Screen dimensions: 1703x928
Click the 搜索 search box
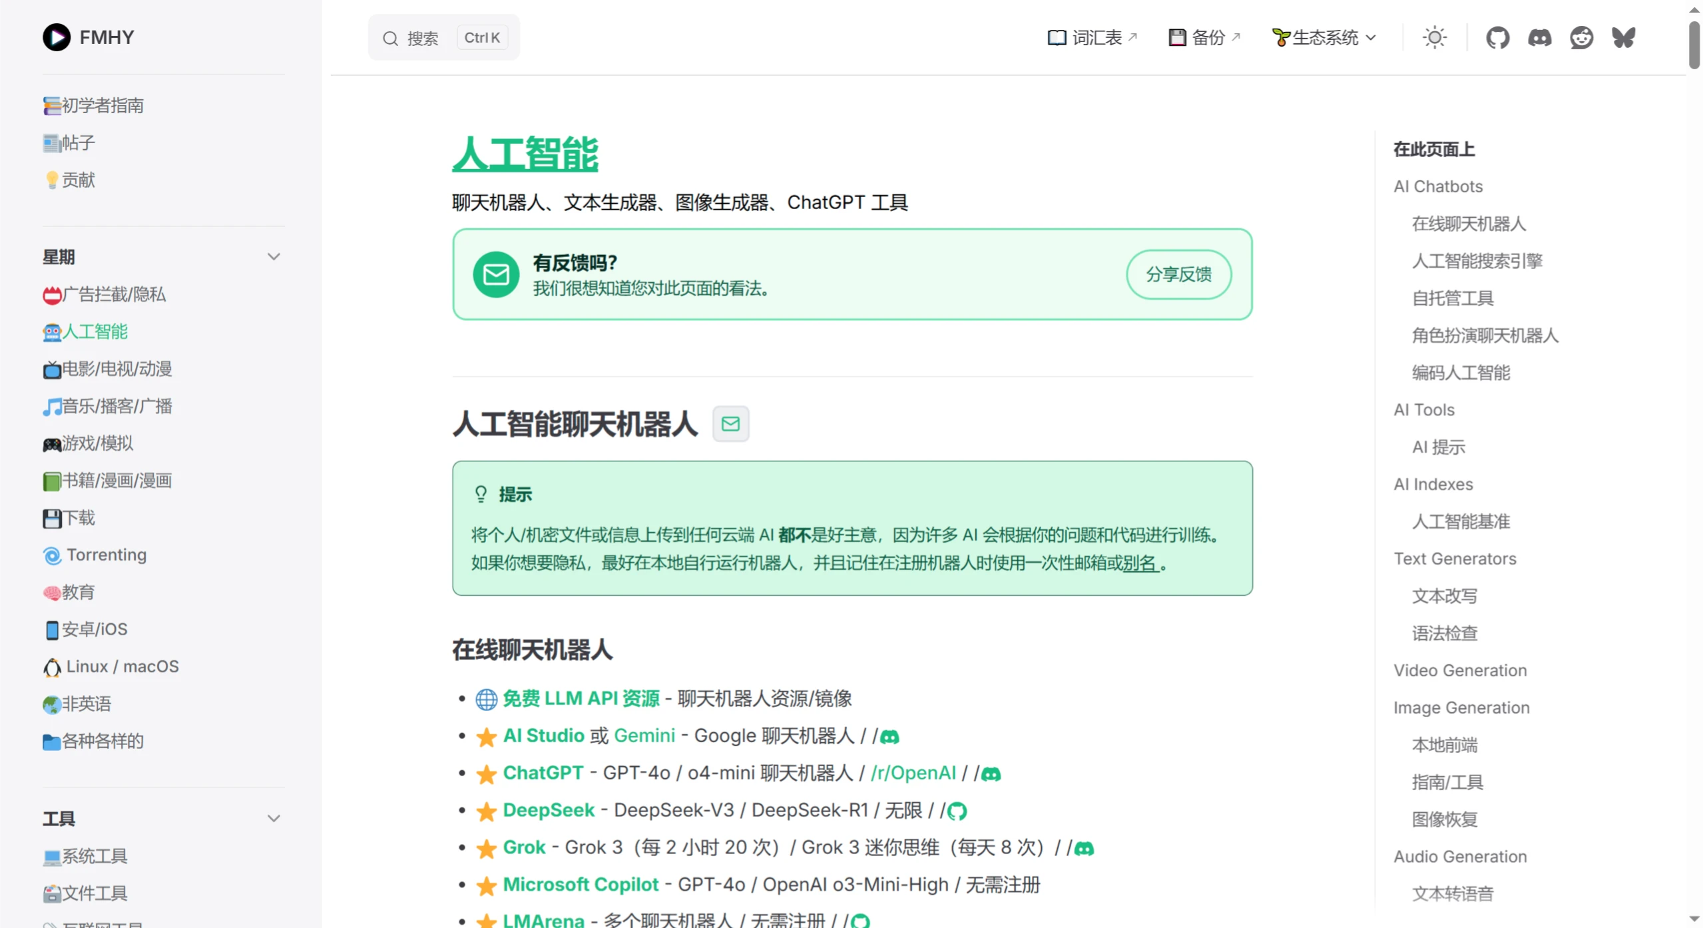click(443, 37)
